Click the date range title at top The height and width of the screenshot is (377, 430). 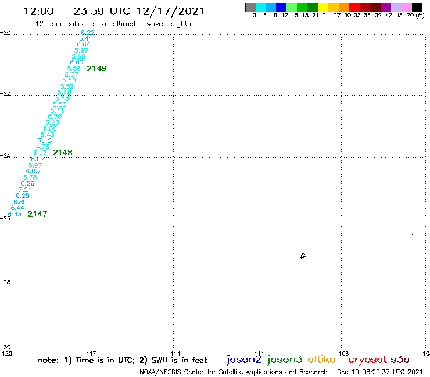[x=114, y=12]
